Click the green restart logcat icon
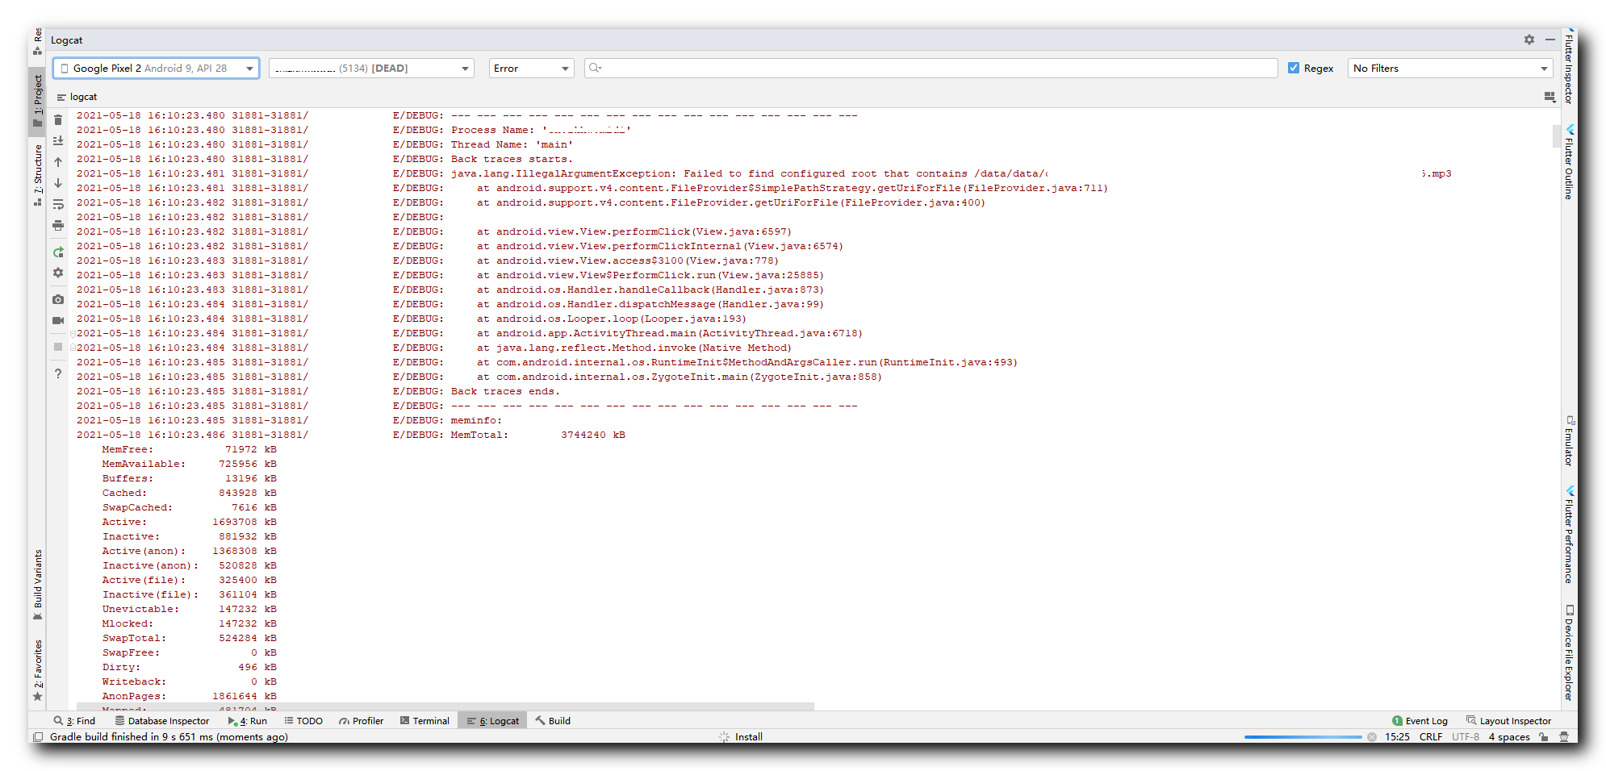Image resolution: width=1606 pixels, height=771 pixels. coord(58,252)
